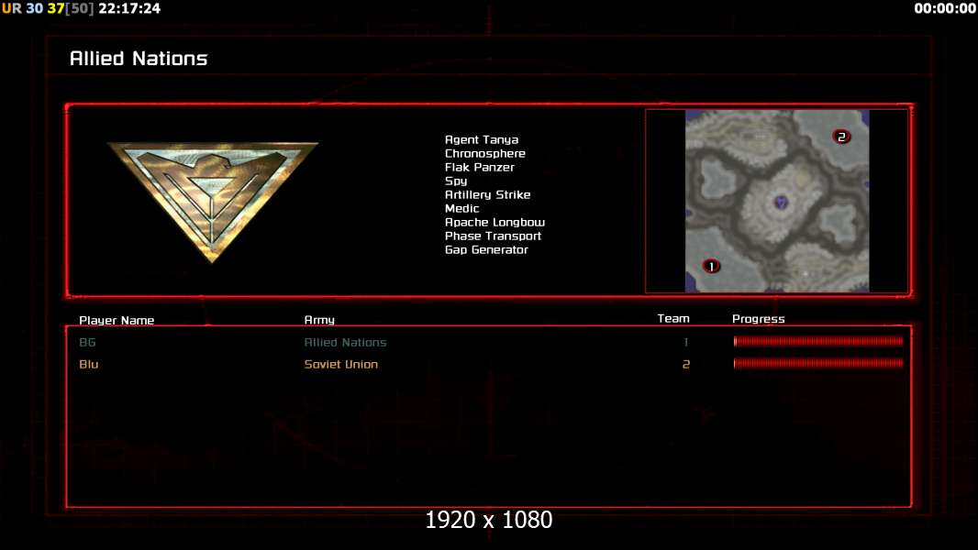Click the Army column header
978x550 pixels.
[x=319, y=320]
